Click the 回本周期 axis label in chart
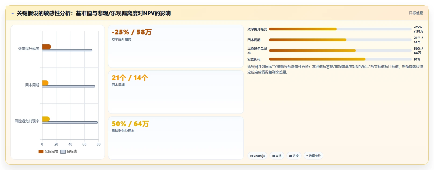 click(32, 85)
